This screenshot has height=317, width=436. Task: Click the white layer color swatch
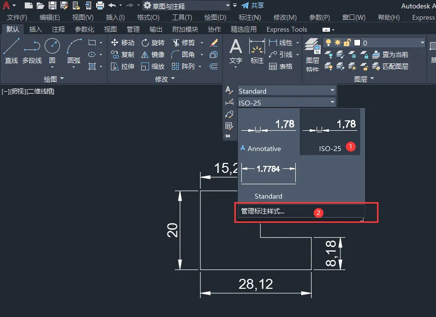coord(357,43)
